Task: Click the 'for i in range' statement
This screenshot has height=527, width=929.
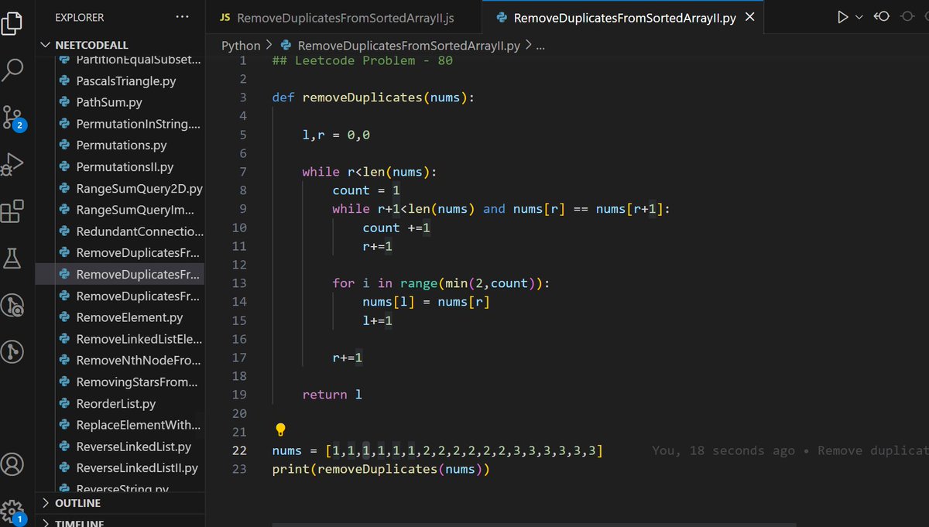Action: click(441, 283)
